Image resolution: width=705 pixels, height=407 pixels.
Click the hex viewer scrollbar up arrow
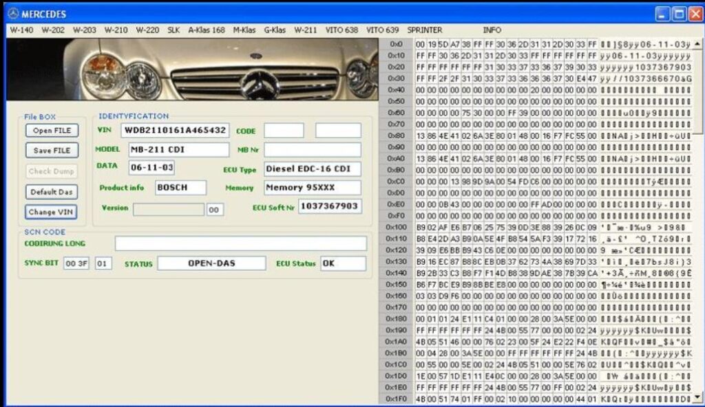697,43
